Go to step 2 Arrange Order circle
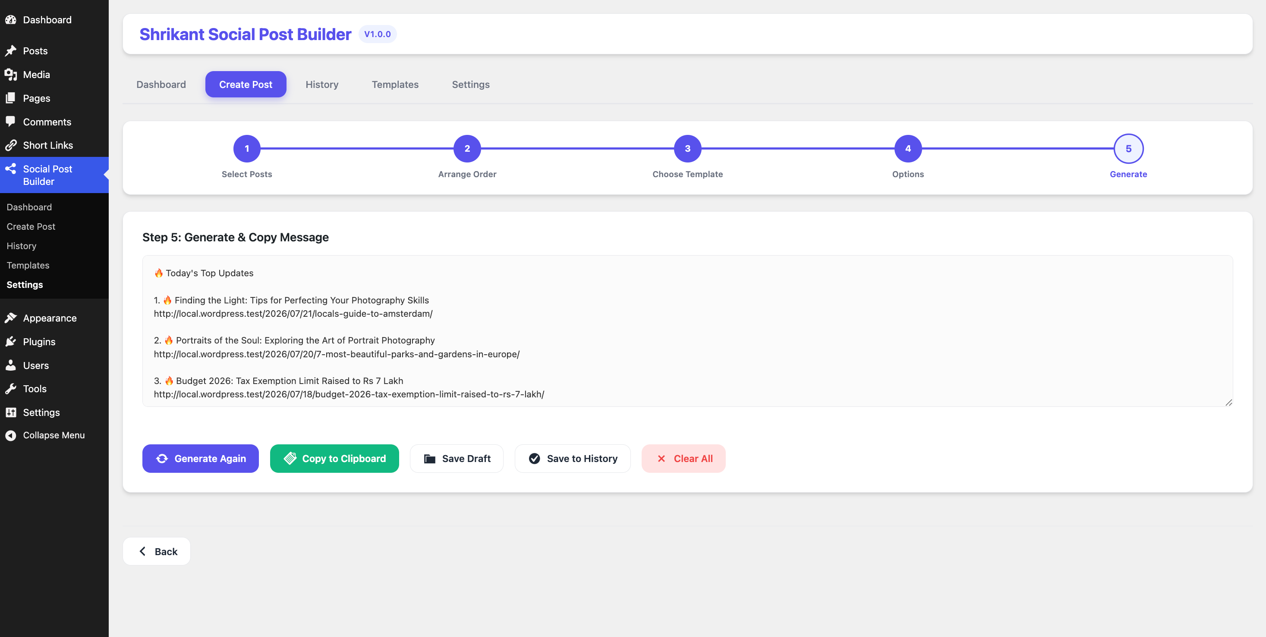The width and height of the screenshot is (1266, 637). click(x=467, y=149)
